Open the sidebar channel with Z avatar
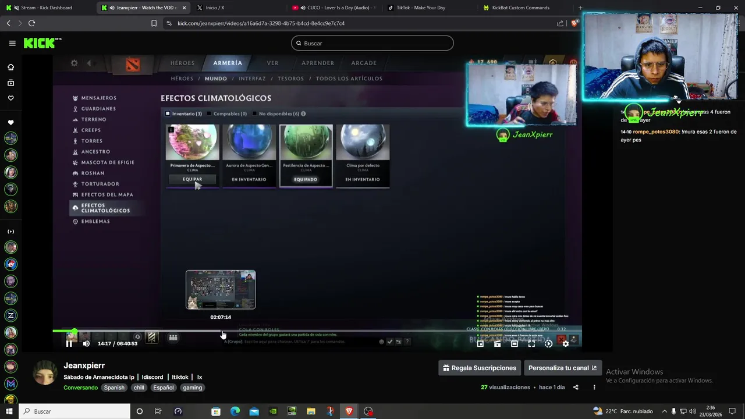 point(10,315)
